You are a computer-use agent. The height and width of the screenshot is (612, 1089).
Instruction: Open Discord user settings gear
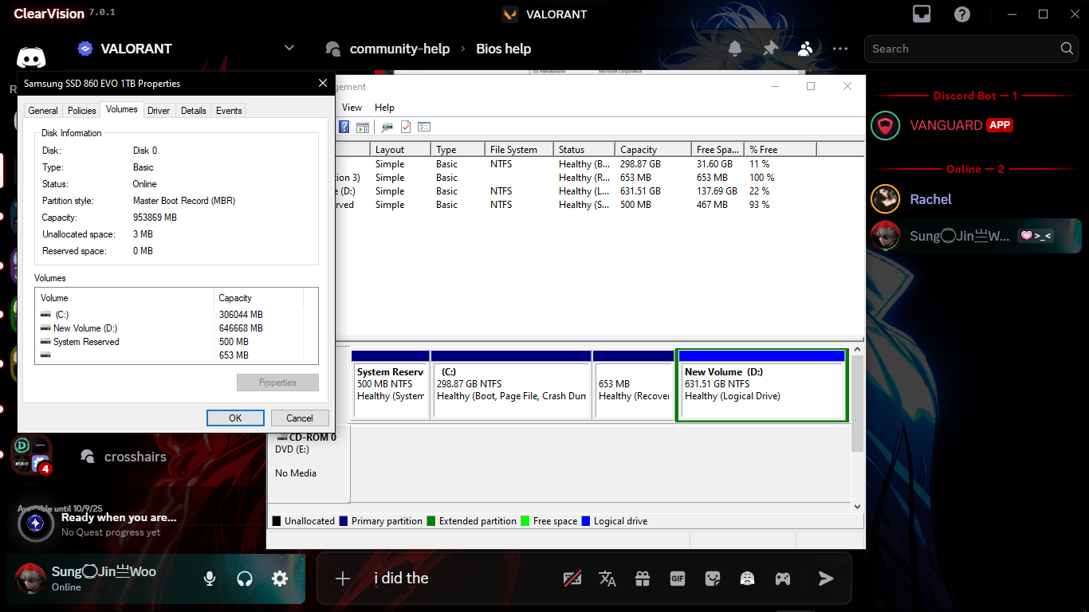(280, 579)
